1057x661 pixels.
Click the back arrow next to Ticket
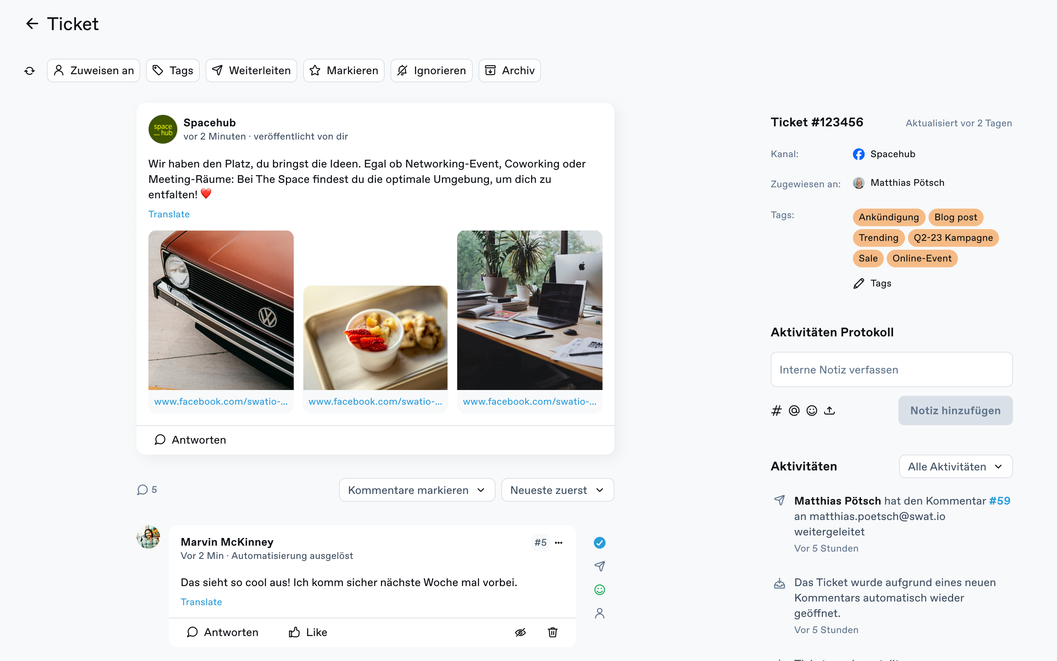pyautogui.click(x=32, y=24)
